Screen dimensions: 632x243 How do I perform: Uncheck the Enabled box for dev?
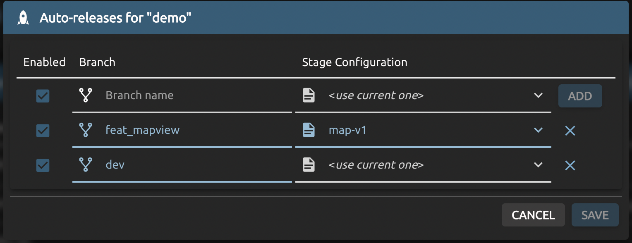(43, 166)
